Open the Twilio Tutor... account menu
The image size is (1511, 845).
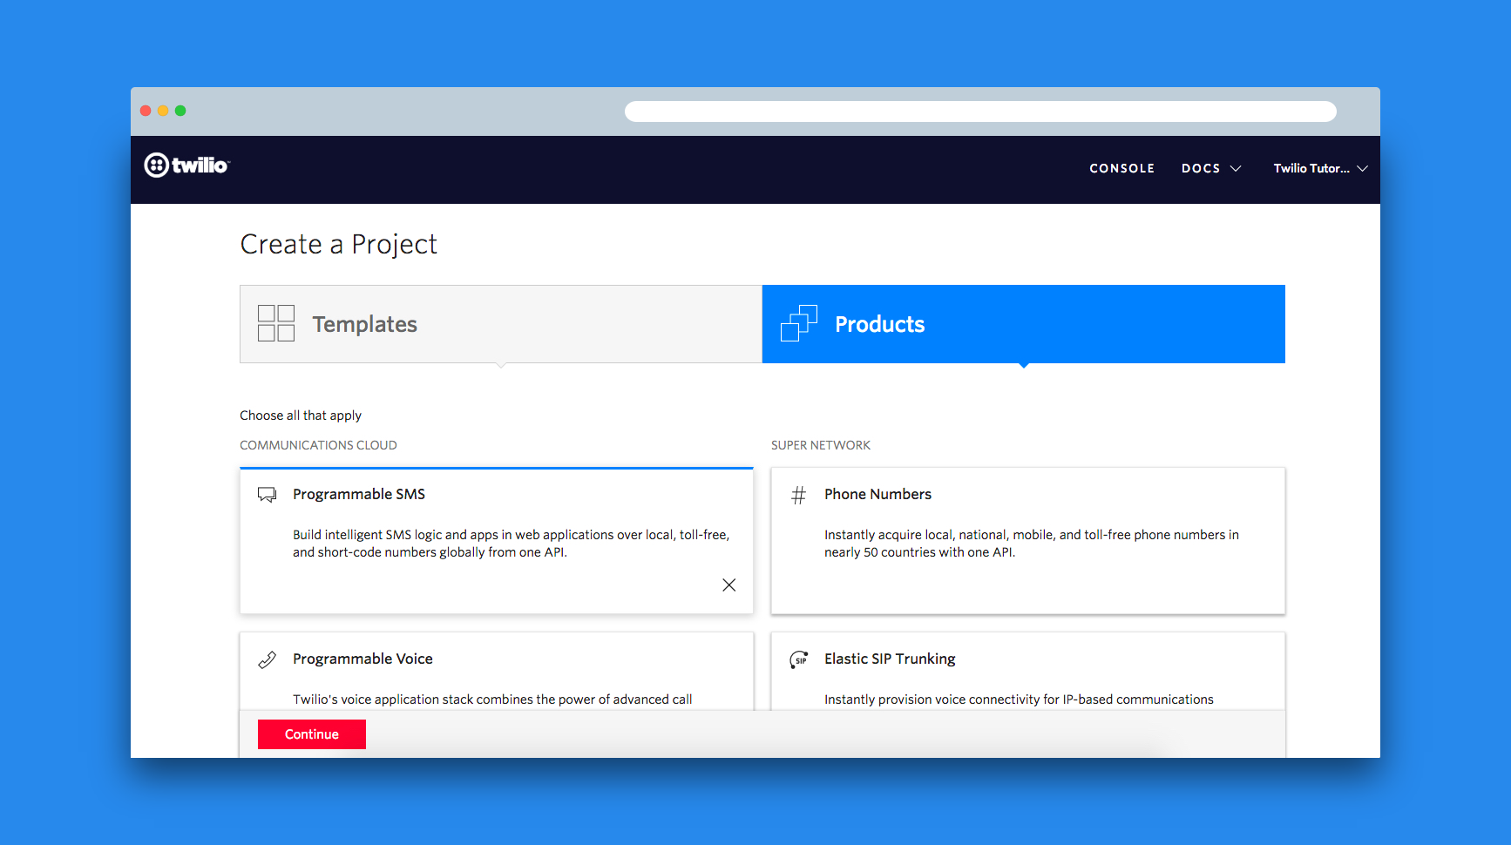pos(1320,169)
